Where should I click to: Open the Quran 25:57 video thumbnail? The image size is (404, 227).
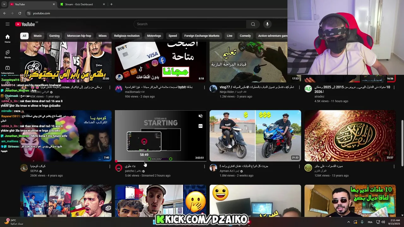(x=350, y=136)
